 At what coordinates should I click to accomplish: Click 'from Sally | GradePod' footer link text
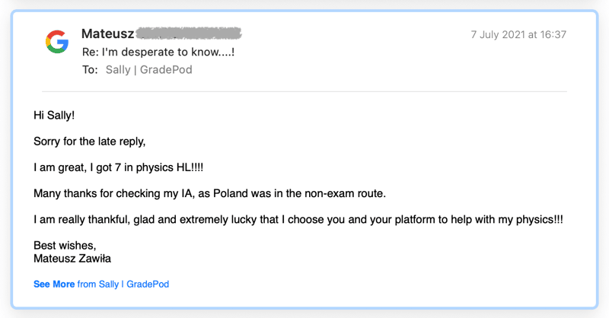click(123, 285)
